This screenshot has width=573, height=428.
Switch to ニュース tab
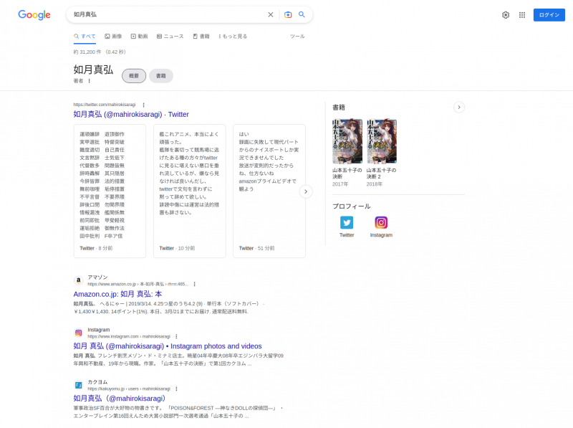click(x=170, y=37)
